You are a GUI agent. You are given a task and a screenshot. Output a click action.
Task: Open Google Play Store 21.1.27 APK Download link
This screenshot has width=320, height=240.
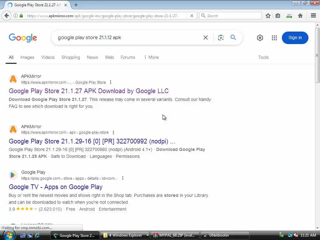(x=88, y=91)
